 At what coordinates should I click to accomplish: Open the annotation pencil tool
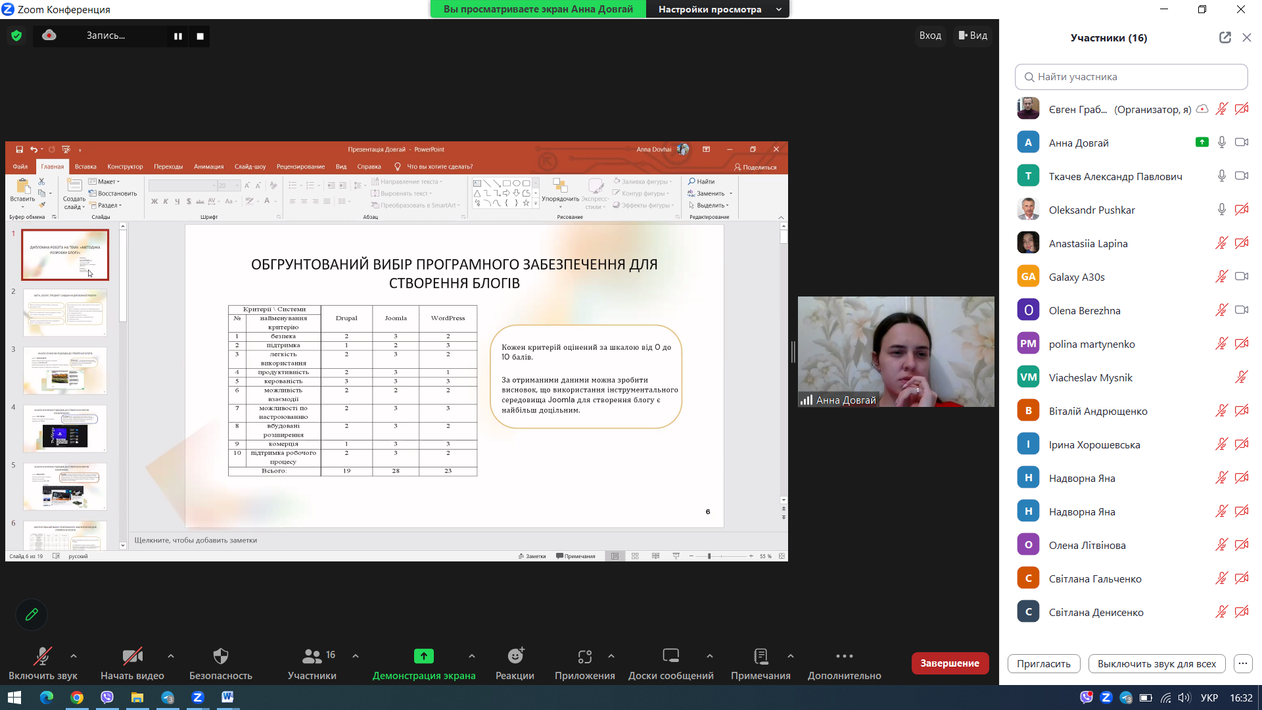32,615
